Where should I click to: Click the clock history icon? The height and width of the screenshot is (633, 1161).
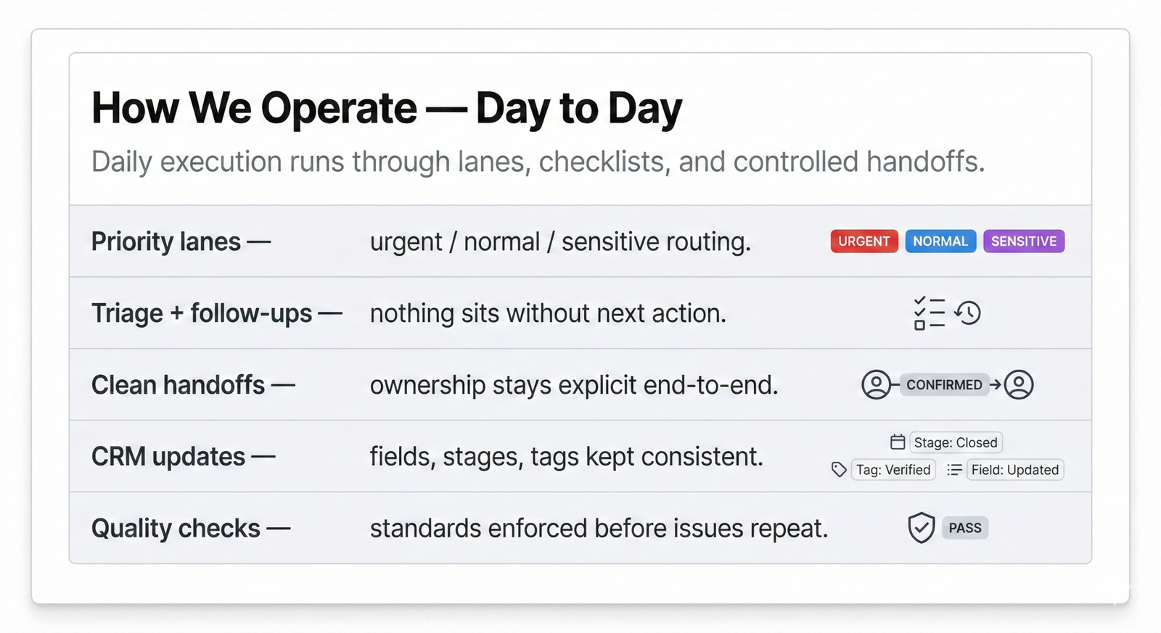(x=968, y=313)
